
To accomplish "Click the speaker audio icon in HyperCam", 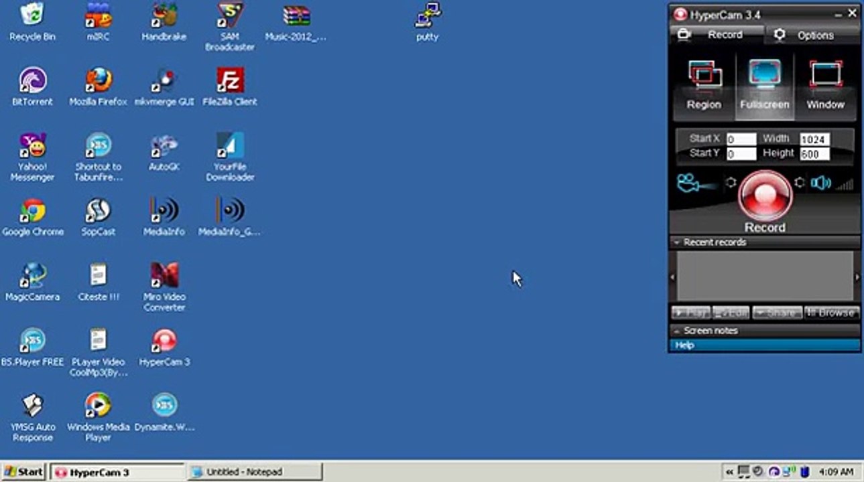I will (x=820, y=183).
